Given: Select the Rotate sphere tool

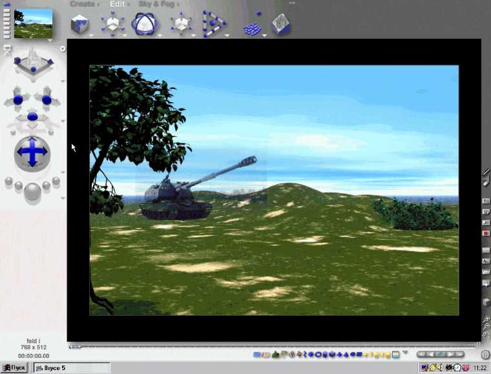Looking at the screenshot, I should click(143, 24).
